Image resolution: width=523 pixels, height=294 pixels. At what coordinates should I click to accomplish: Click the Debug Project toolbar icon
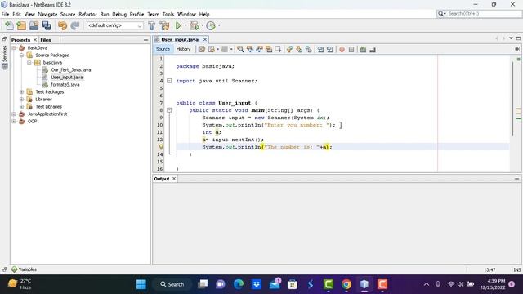tap(194, 25)
